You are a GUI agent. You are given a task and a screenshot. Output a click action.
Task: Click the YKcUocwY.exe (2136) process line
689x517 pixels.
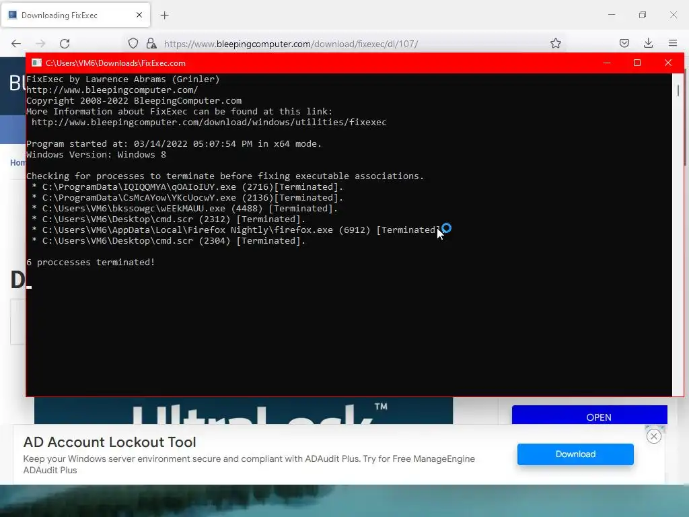click(x=188, y=198)
